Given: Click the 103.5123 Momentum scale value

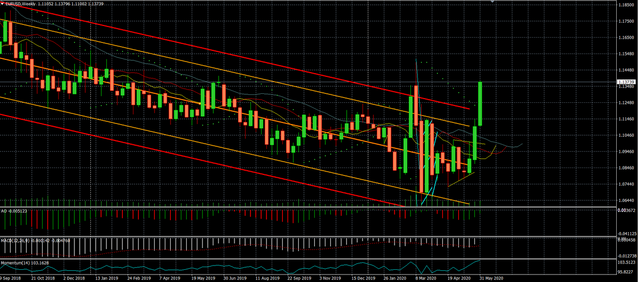Looking at the screenshot, I should click(x=627, y=262).
